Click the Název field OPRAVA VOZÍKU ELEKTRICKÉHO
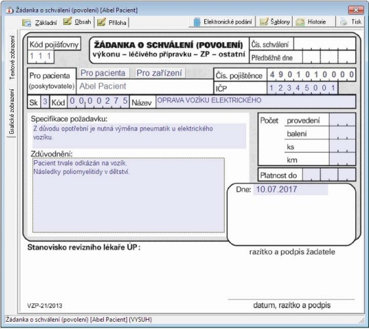Viewport: 369px width, 329px height. 255,101
